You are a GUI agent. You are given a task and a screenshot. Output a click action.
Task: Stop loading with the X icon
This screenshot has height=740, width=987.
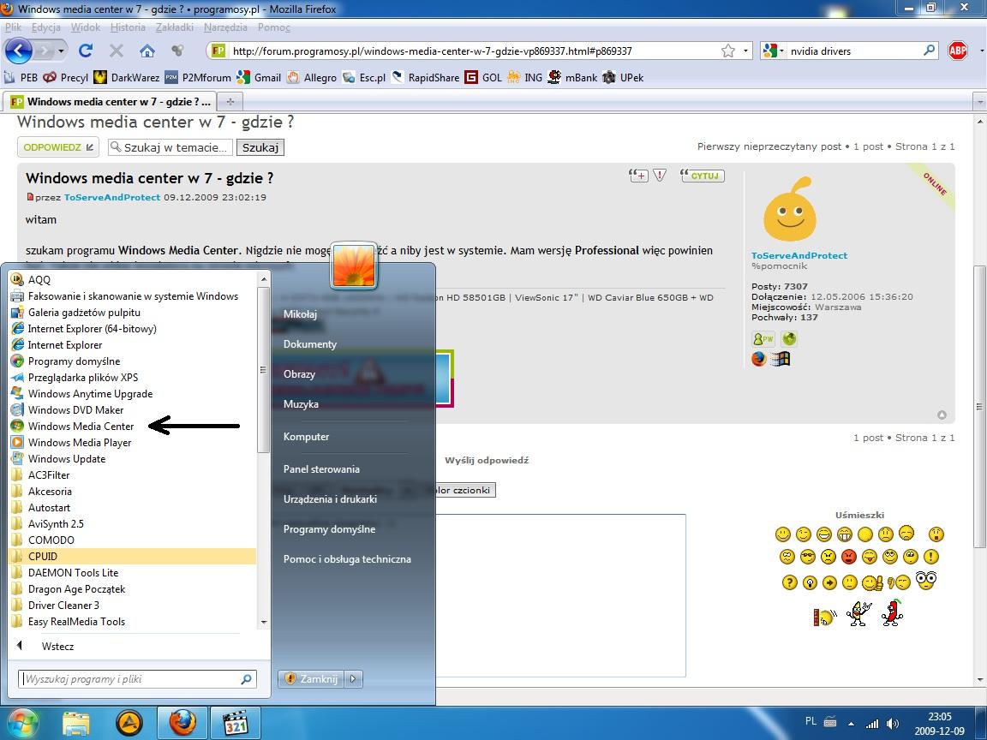point(117,51)
